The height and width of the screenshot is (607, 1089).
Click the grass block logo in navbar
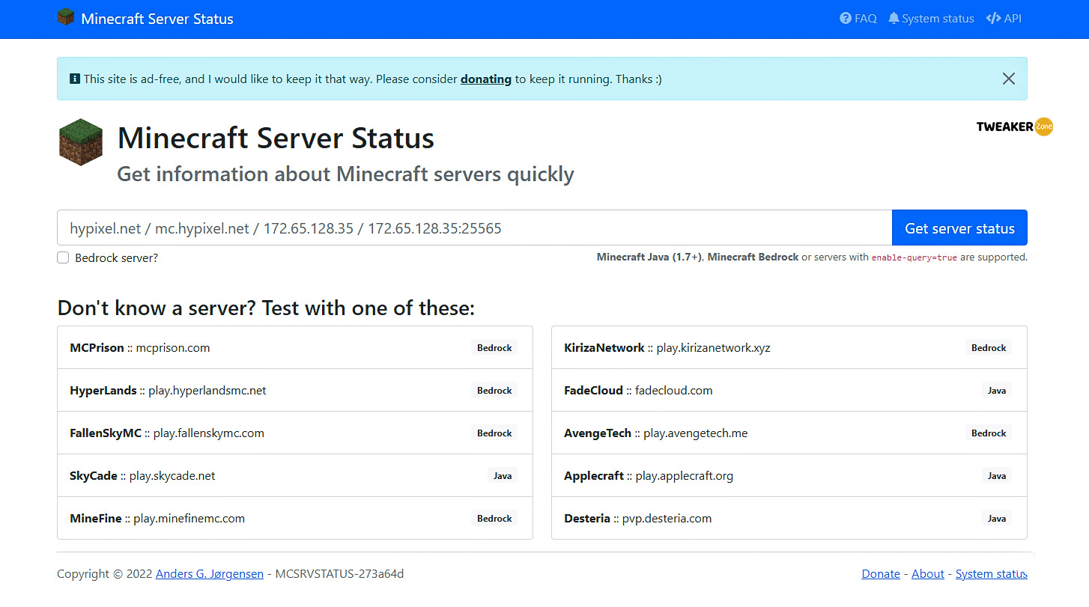pyautogui.click(x=66, y=17)
